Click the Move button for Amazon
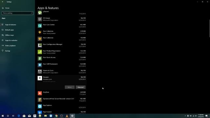The width and height of the screenshot is (210, 118). (x=70, y=87)
